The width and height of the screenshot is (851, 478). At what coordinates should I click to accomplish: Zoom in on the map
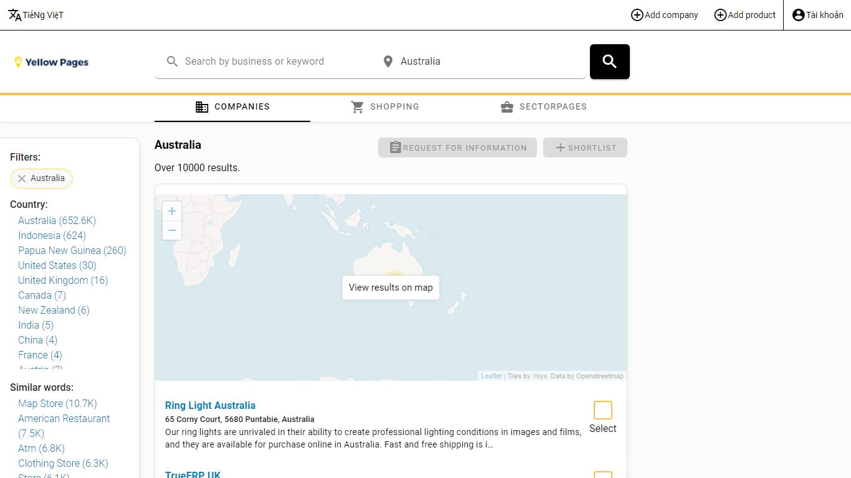coord(172,211)
